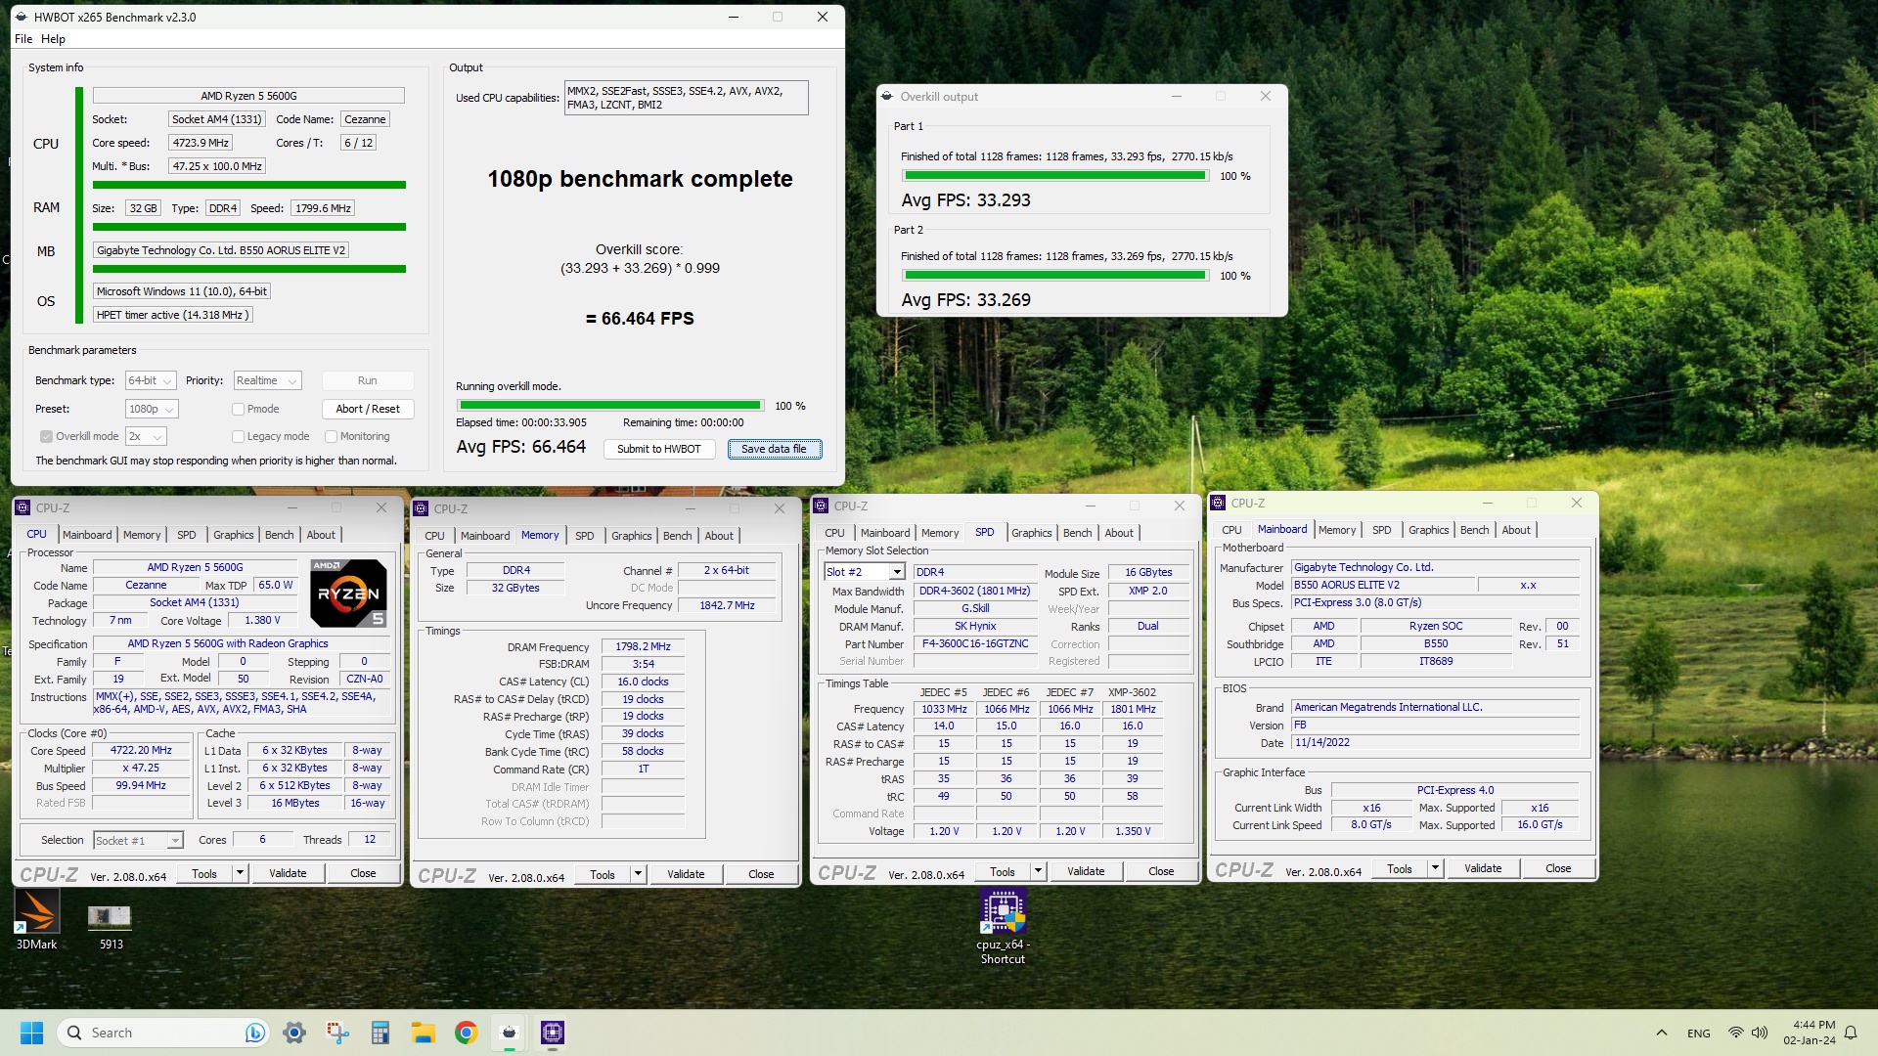Switch to Graphics tab in CPU-Z SPD window
This screenshot has height=1056, width=1878.
[1032, 533]
